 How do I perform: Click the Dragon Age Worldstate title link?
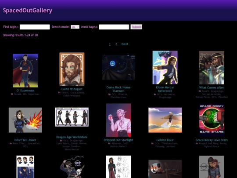click(72, 137)
